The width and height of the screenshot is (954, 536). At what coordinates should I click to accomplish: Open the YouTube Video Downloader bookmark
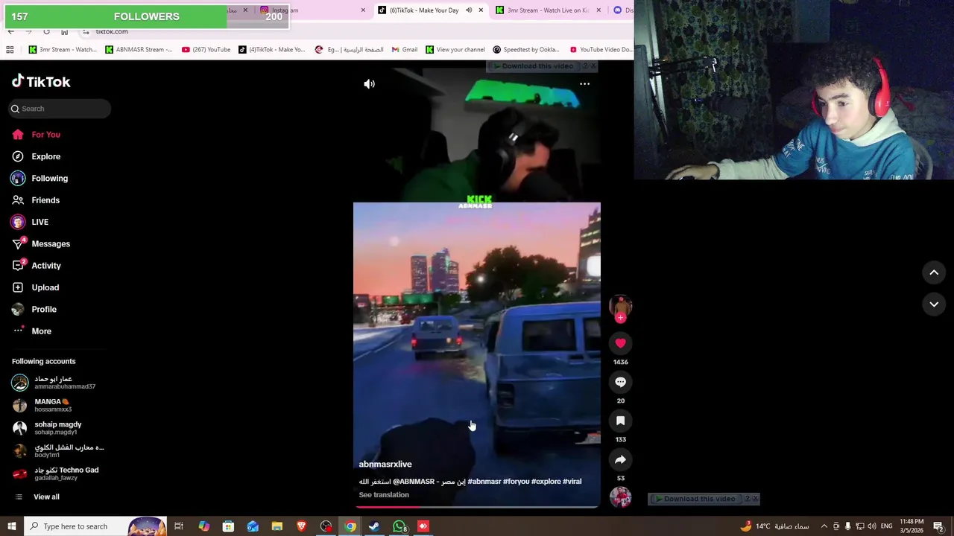coord(601,50)
